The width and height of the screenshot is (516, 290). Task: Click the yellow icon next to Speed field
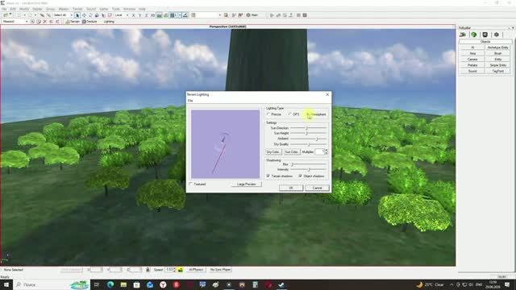181,270
